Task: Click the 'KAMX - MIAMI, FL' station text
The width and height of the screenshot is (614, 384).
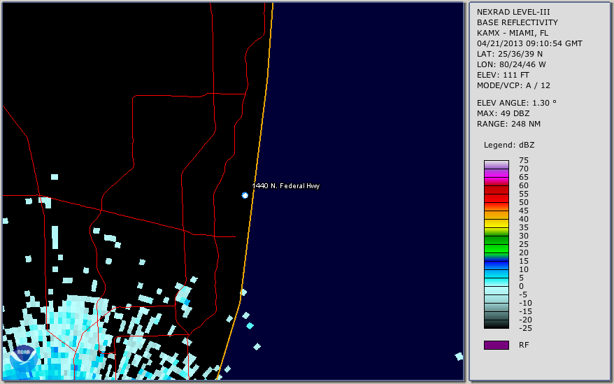Action: point(513,33)
